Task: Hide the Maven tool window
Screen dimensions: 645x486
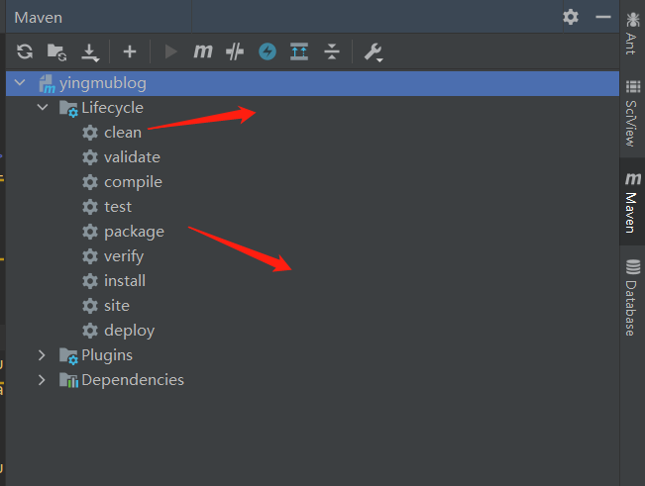Action: [603, 17]
